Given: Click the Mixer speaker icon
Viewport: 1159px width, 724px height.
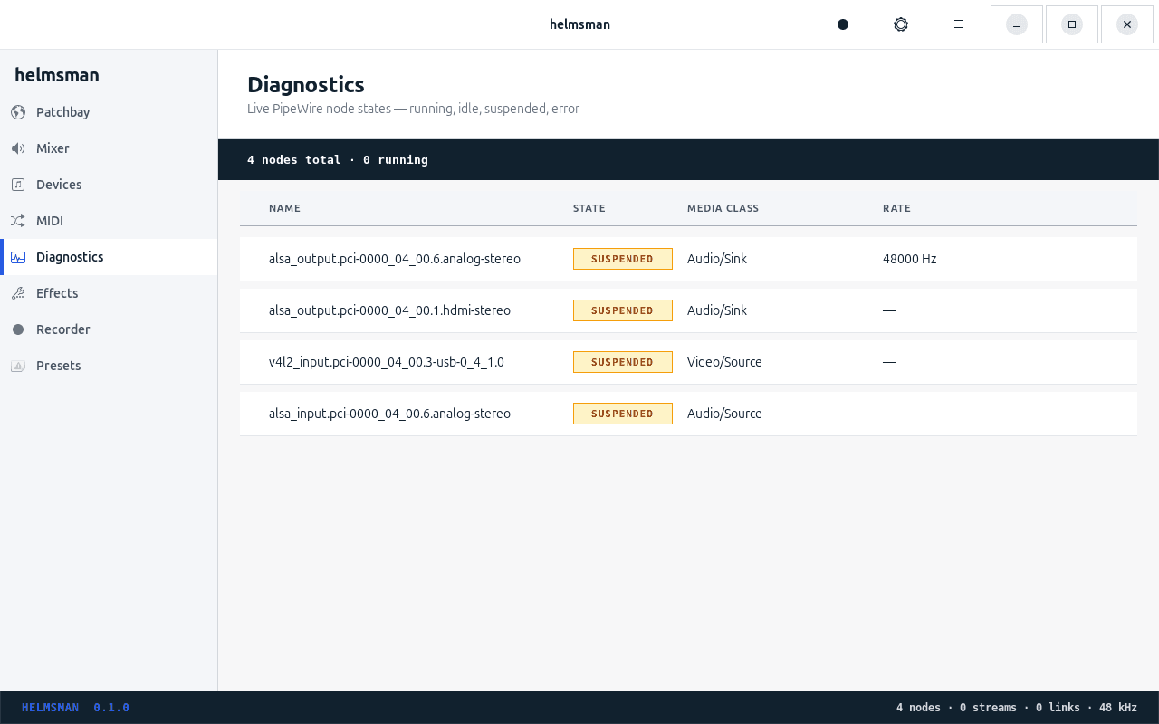Looking at the screenshot, I should click(x=18, y=148).
